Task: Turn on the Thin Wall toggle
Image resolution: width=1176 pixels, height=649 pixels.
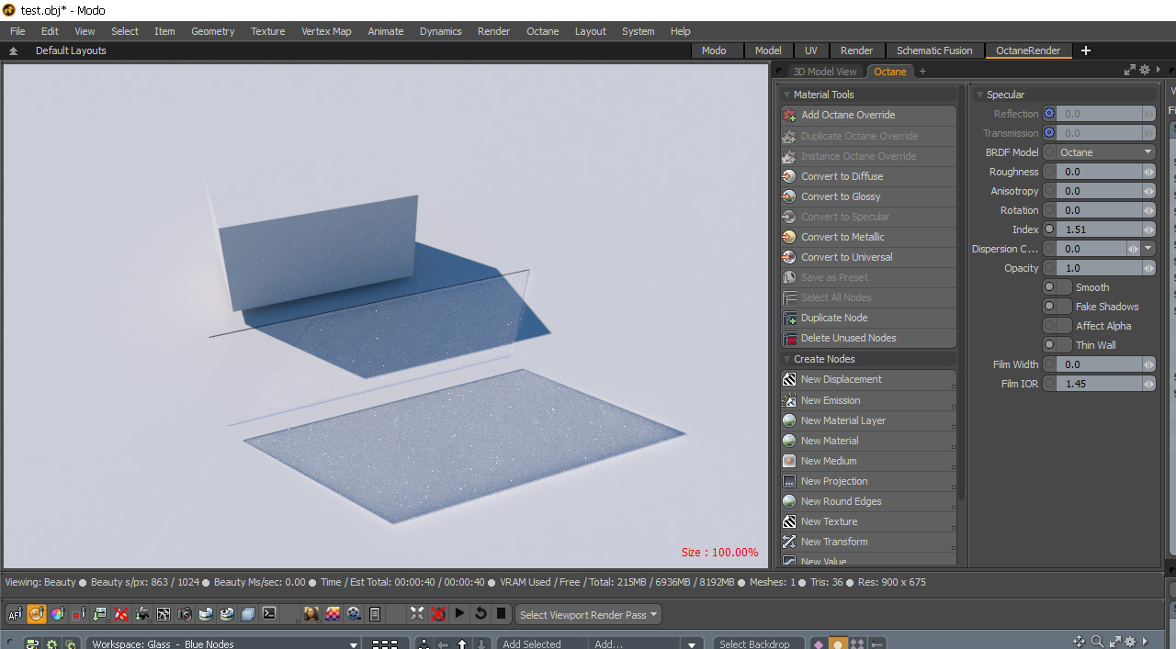Action: [1057, 345]
